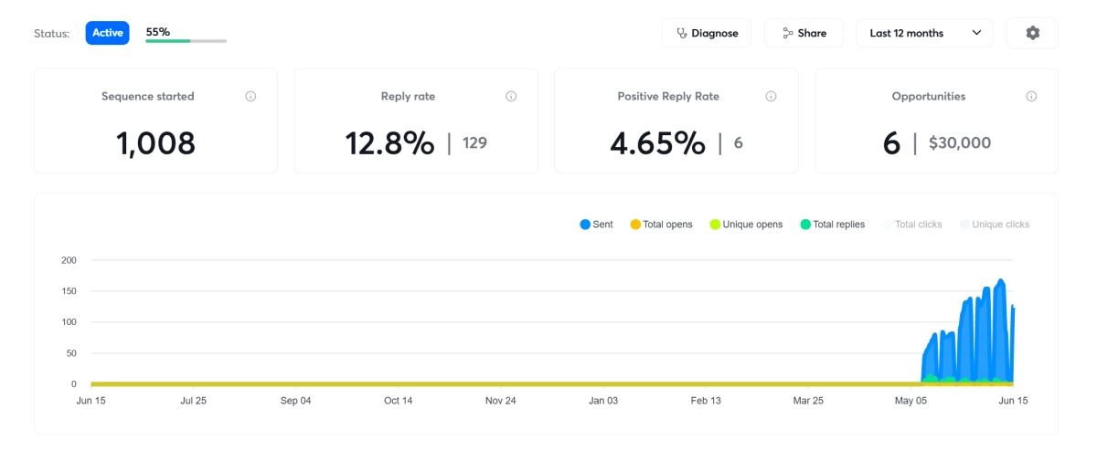The image size is (1097, 451).
Task: Click the 200 y-axis label
Action: pos(69,260)
